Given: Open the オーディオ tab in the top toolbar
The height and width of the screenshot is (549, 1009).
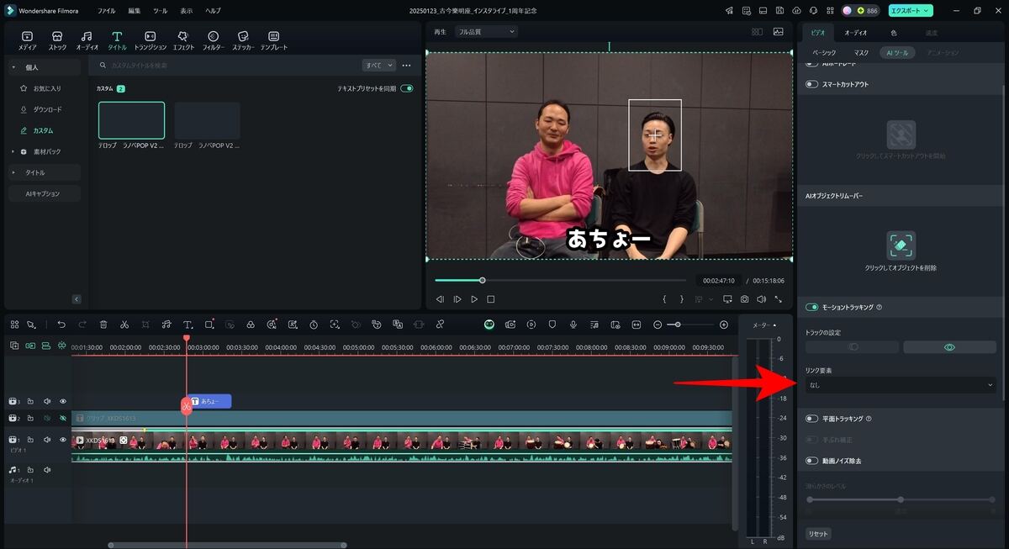Looking at the screenshot, I should click(87, 40).
